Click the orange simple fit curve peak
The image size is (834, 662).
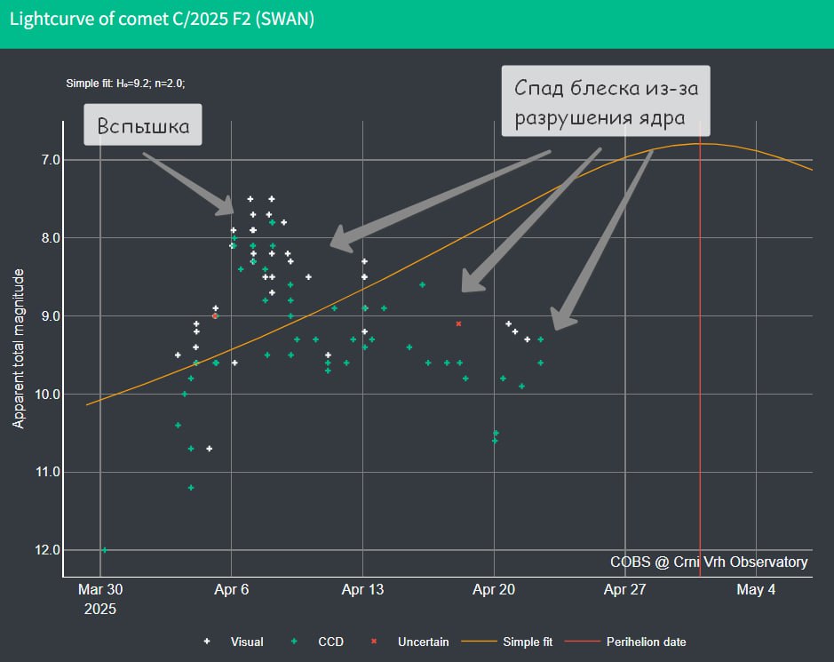698,144
